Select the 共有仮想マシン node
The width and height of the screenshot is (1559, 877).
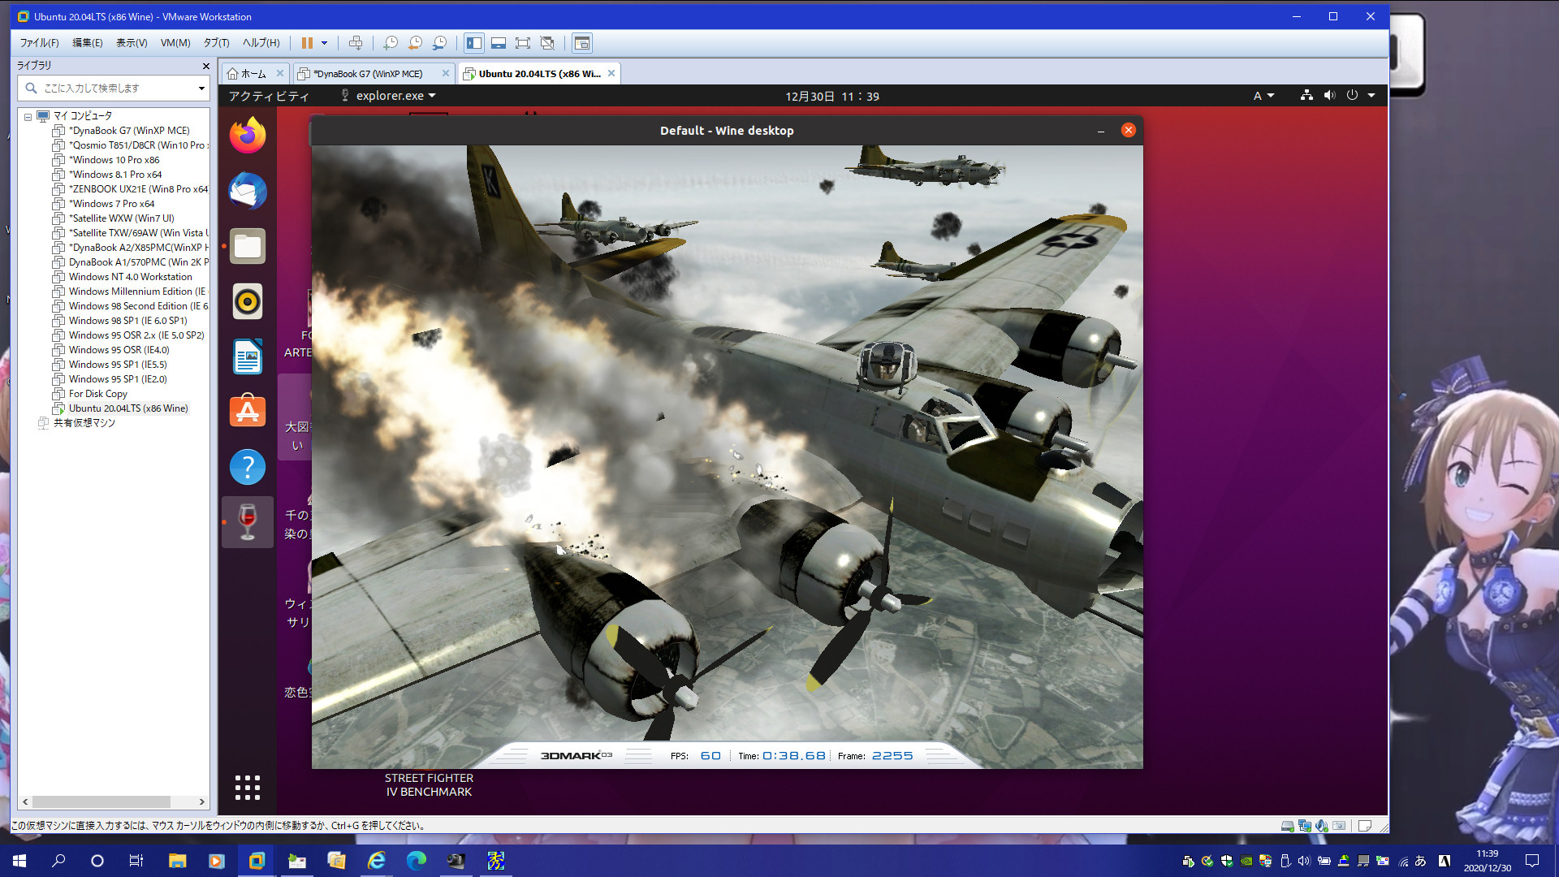coord(77,423)
